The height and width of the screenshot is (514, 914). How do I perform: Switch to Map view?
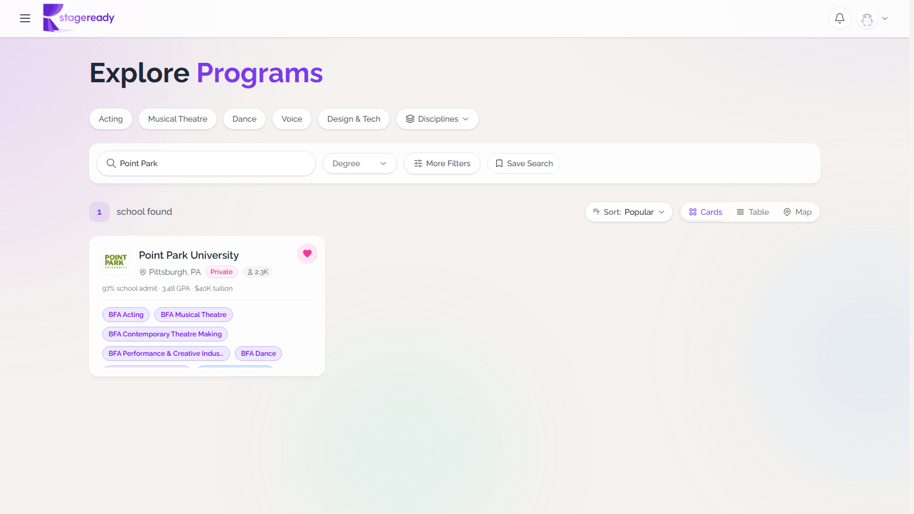(797, 212)
